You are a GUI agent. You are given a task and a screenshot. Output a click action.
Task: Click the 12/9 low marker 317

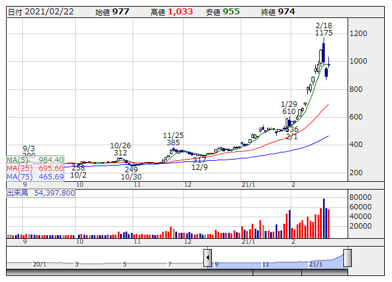pyautogui.click(x=199, y=160)
